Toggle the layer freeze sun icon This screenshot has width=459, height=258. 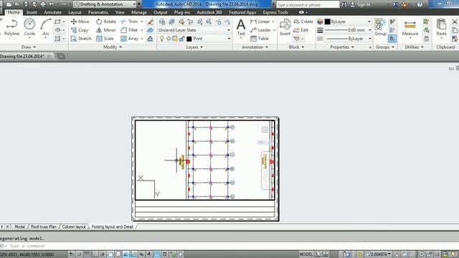(169, 39)
